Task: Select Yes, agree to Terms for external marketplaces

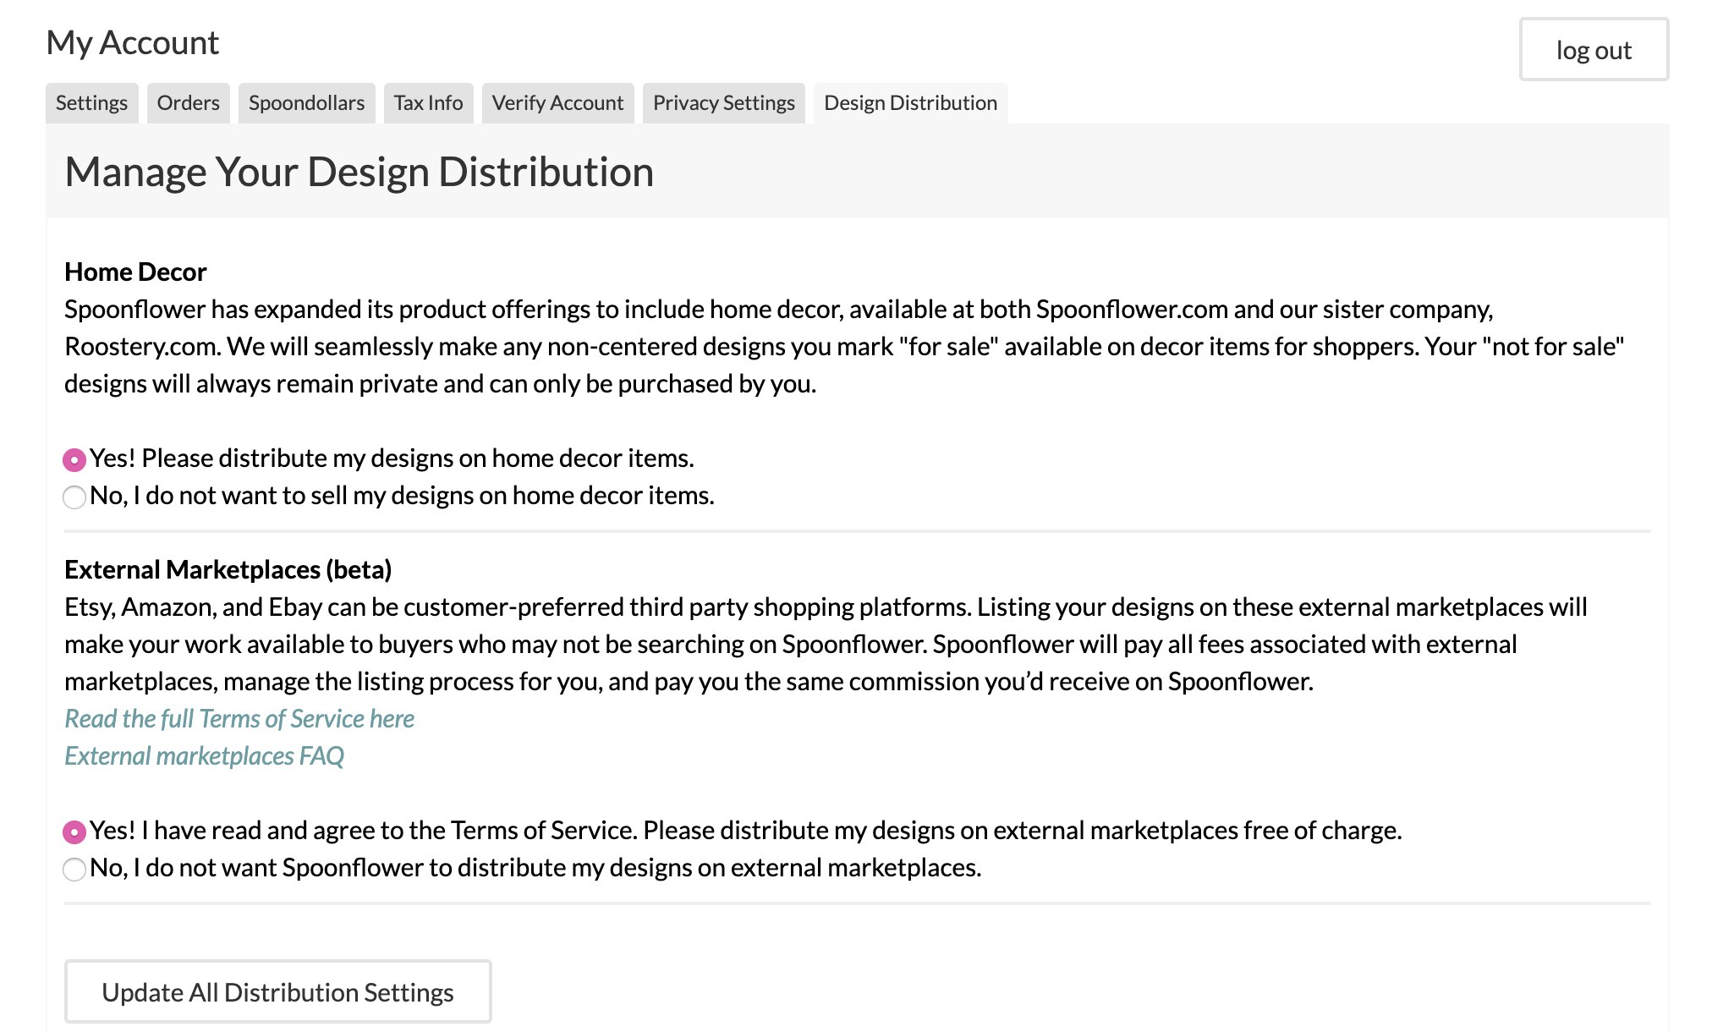Action: tap(74, 832)
